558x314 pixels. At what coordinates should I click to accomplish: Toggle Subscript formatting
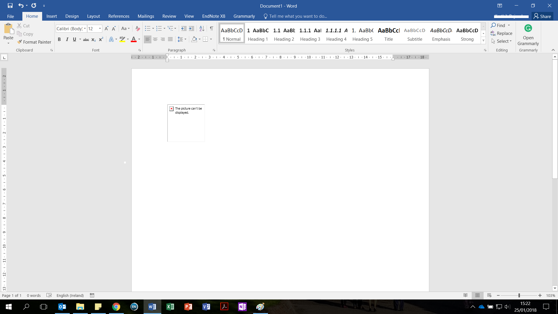(x=93, y=39)
